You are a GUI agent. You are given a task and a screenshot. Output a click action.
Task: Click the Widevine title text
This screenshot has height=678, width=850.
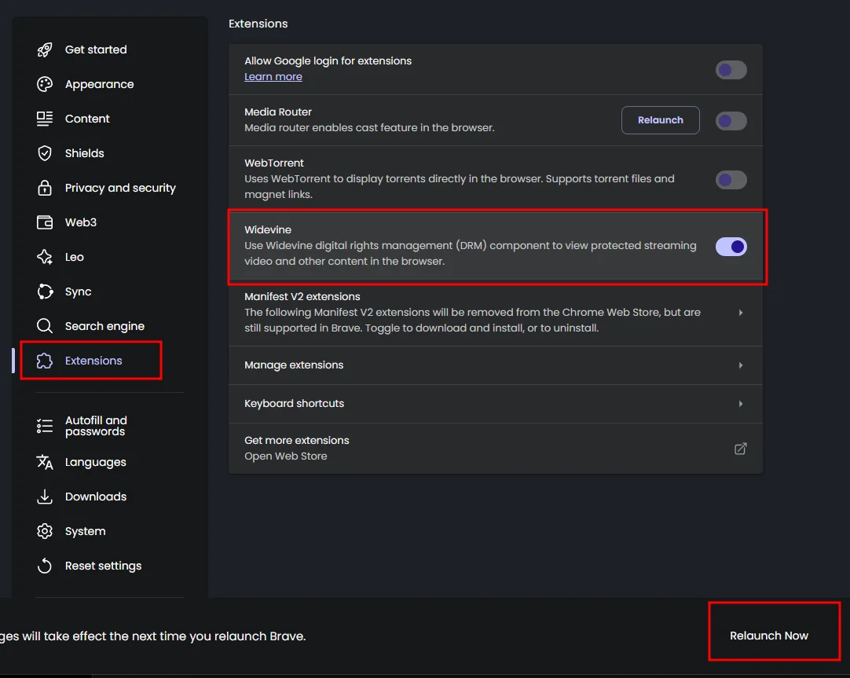click(268, 229)
